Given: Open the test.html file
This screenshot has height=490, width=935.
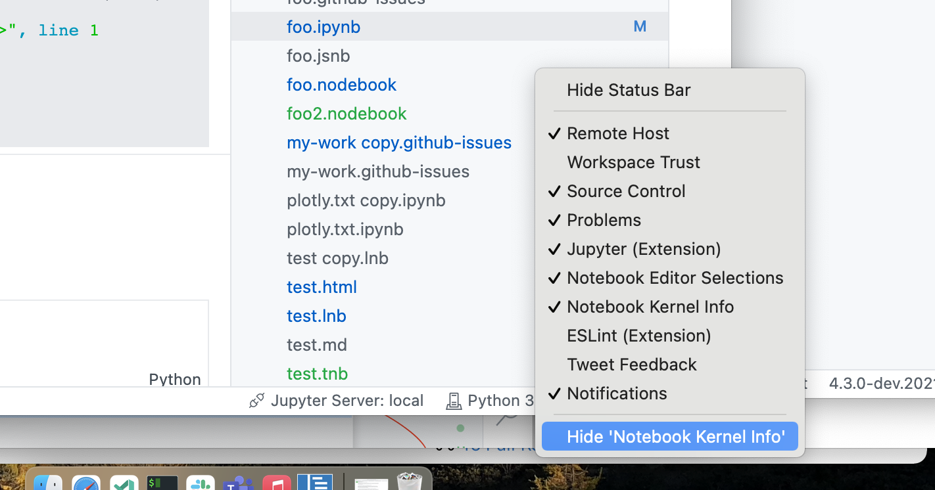Looking at the screenshot, I should [322, 287].
